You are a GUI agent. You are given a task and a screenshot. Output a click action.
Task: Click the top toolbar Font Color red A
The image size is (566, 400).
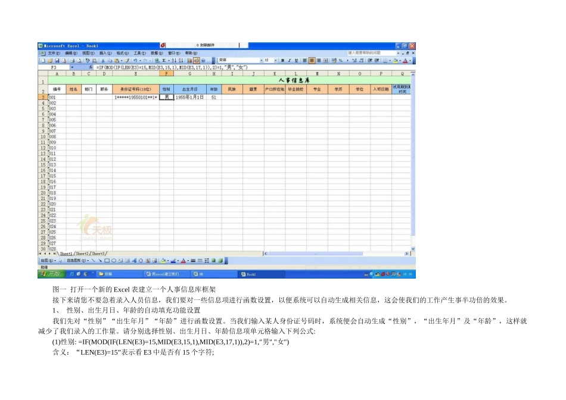tap(406, 61)
